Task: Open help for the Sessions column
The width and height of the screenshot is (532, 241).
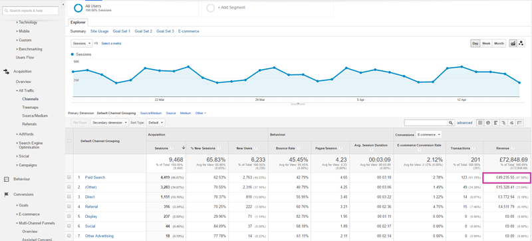Action: coord(172,148)
